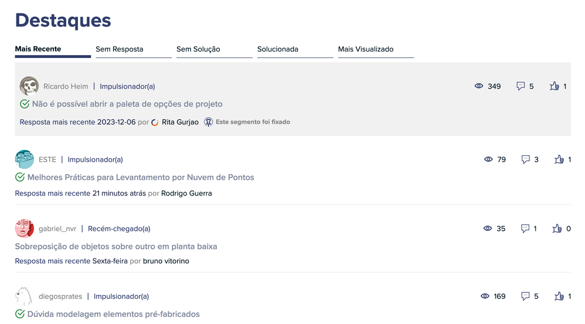
Task: Open Ricardo Heim's profile name
Action: (x=66, y=87)
